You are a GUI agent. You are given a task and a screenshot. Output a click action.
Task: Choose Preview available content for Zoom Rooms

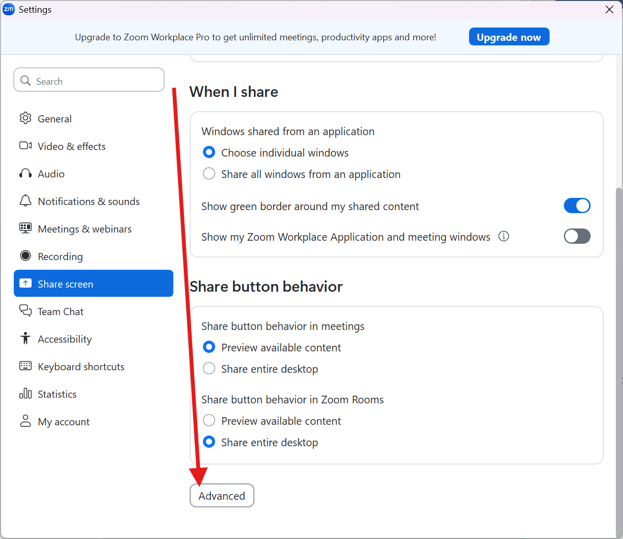[x=209, y=421]
